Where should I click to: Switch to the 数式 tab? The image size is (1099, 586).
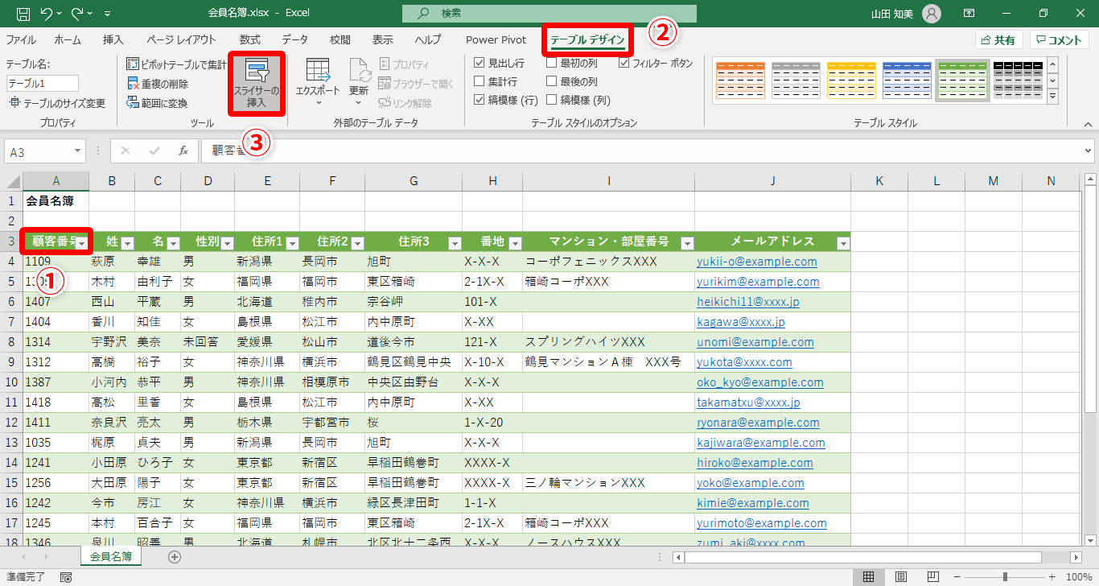[250, 40]
